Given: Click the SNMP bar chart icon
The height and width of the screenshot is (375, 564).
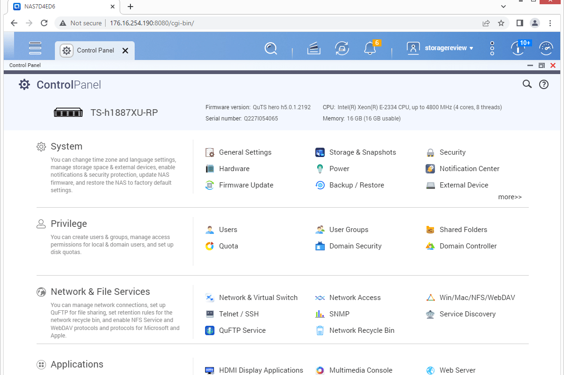Looking at the screenshot, I should coord(320,314).
